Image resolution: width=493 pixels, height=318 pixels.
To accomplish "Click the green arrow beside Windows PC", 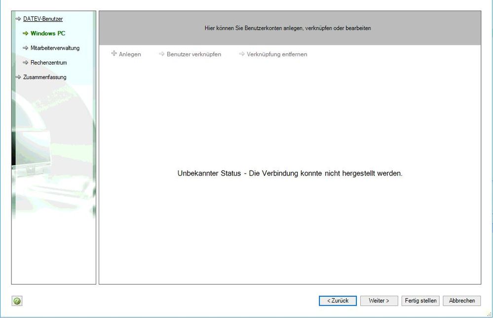I will (x=26, y=34).
